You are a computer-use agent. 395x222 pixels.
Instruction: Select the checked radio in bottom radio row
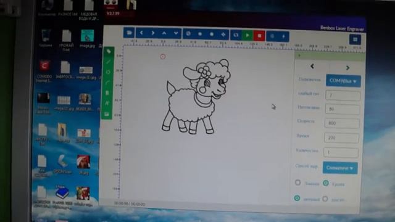point(297,198)
